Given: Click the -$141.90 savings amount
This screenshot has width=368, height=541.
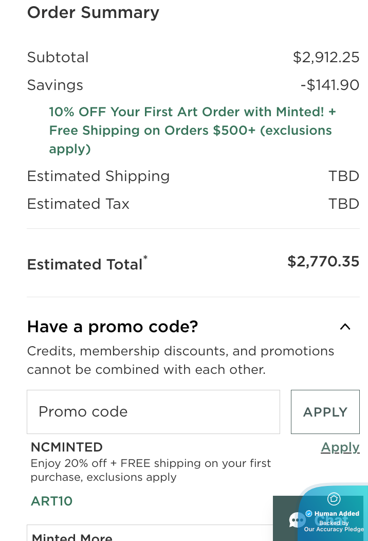Looking at the screenshot, I should click(329, 85).
